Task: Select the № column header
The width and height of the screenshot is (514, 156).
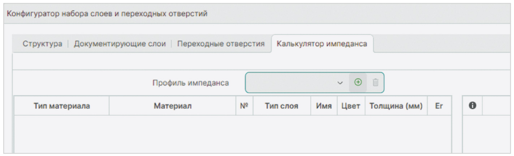Action: pos(244,106)
